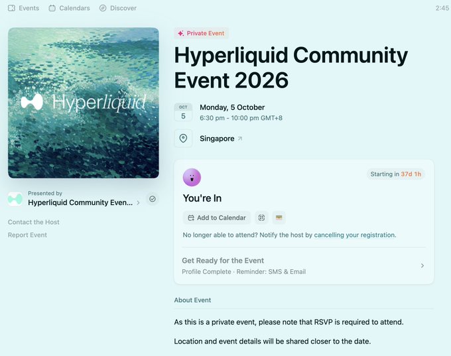
Task: Click Contact the Host
Action: click(x=34, y=222)
